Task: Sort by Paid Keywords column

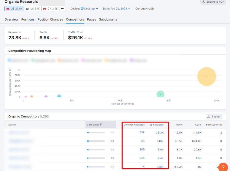Action: click(214, 125)
